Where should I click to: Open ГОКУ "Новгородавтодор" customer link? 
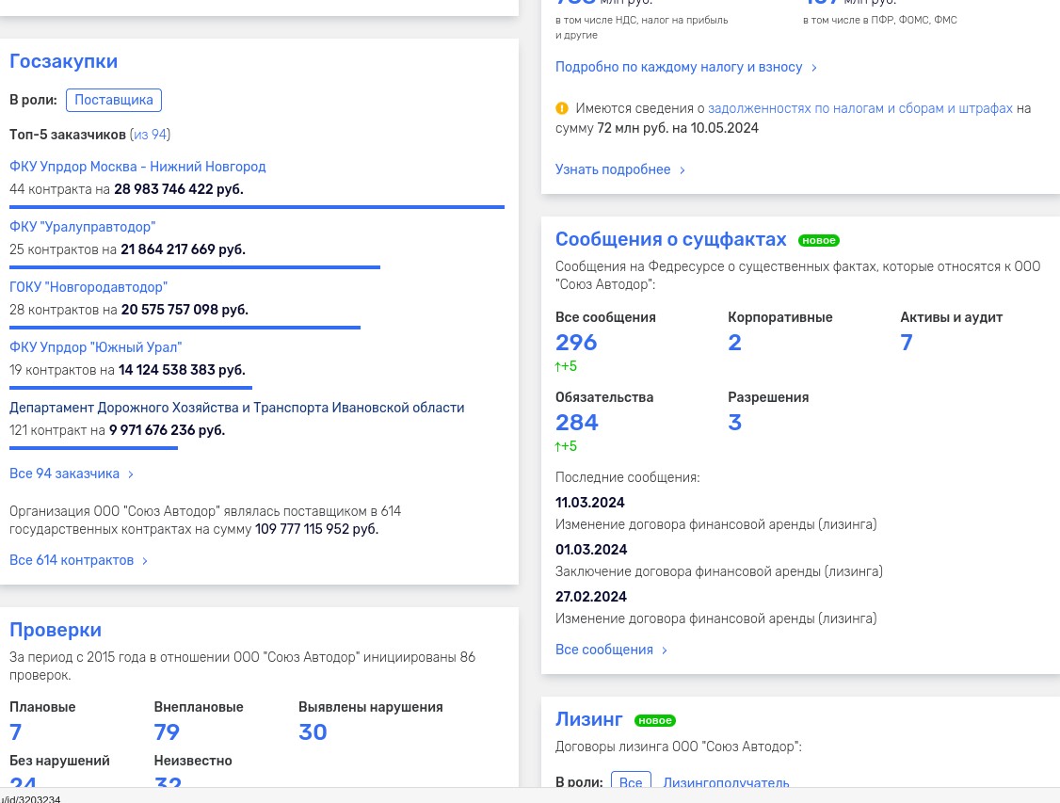(x=88, y=286)
